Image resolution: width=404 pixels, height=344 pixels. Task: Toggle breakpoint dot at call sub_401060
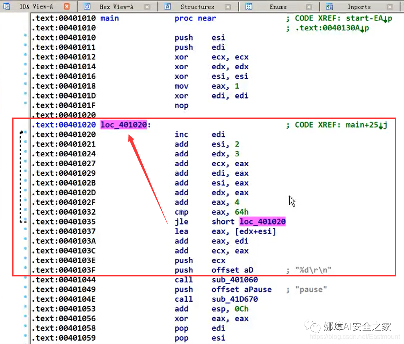(25, 277)
